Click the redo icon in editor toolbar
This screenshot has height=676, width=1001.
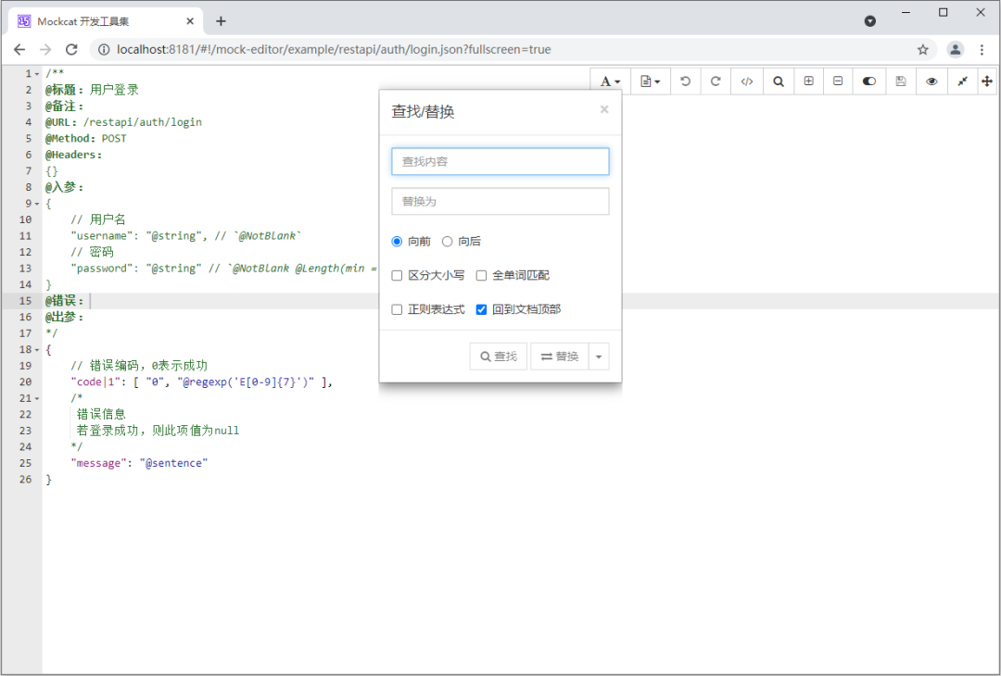(x=716, y=81)
